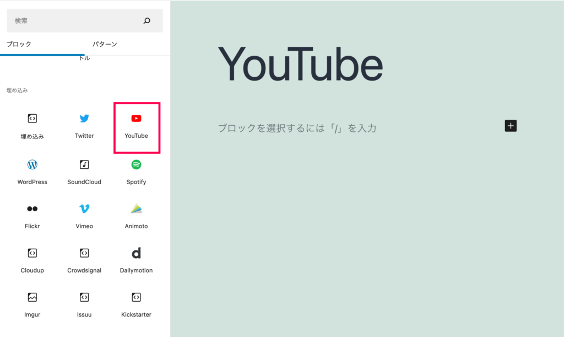This screenshot has height=337, width=564.
Task: Add the Kickstarter embed block
Action: (x=137, y=305)
